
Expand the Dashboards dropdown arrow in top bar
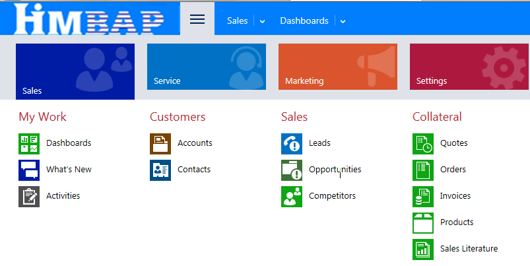pos(343,21)
